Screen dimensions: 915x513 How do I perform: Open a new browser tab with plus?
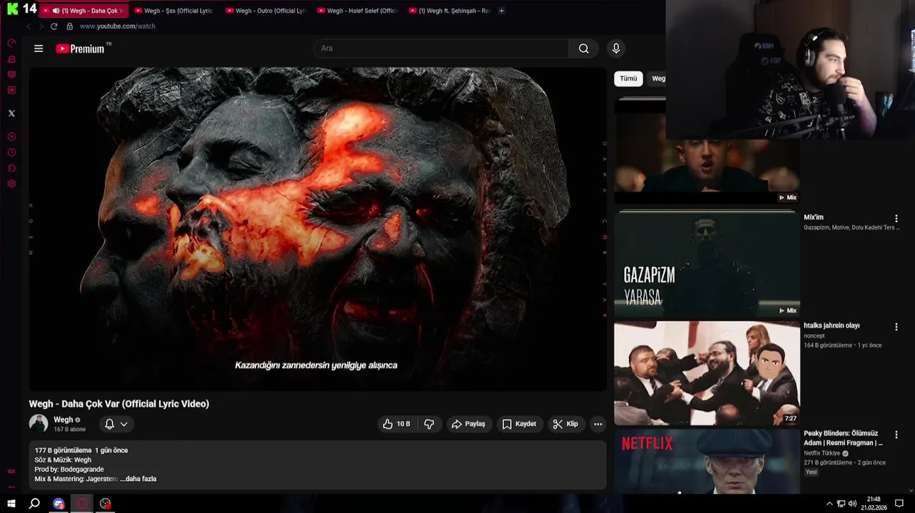(501, 11)
